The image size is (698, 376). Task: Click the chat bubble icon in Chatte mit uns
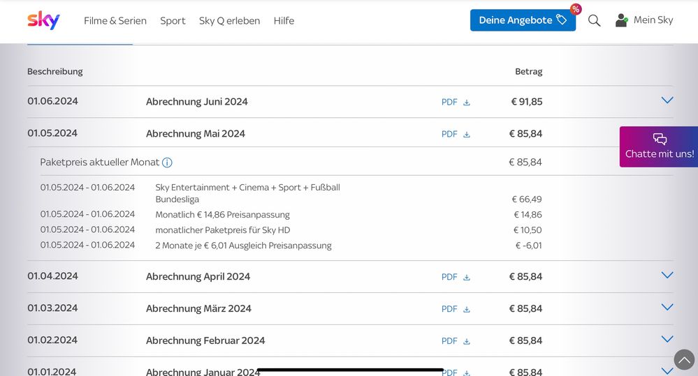pyautogui.click(x=660, y=139)
